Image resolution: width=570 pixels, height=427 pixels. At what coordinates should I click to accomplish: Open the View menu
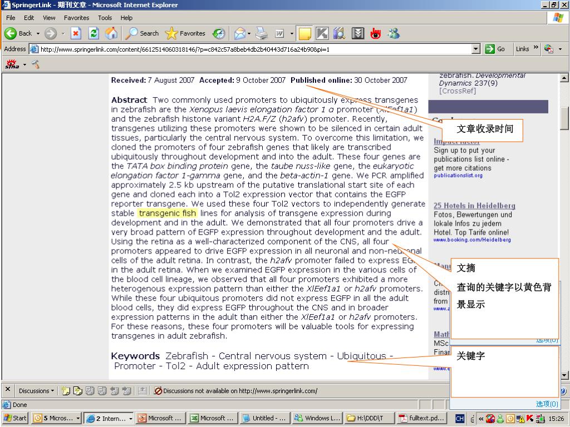[x=49, y=17]
